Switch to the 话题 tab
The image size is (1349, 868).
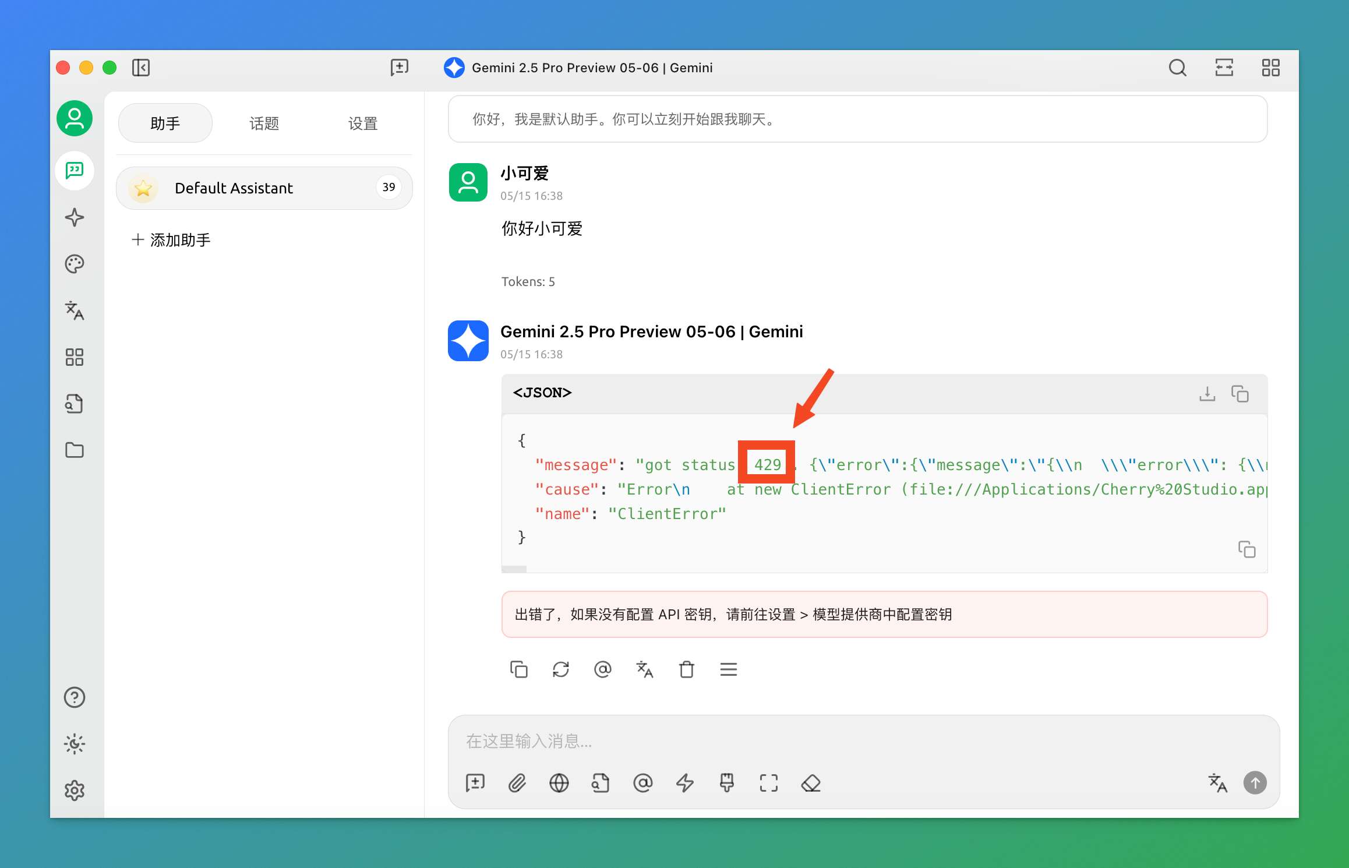pos(264,123)
